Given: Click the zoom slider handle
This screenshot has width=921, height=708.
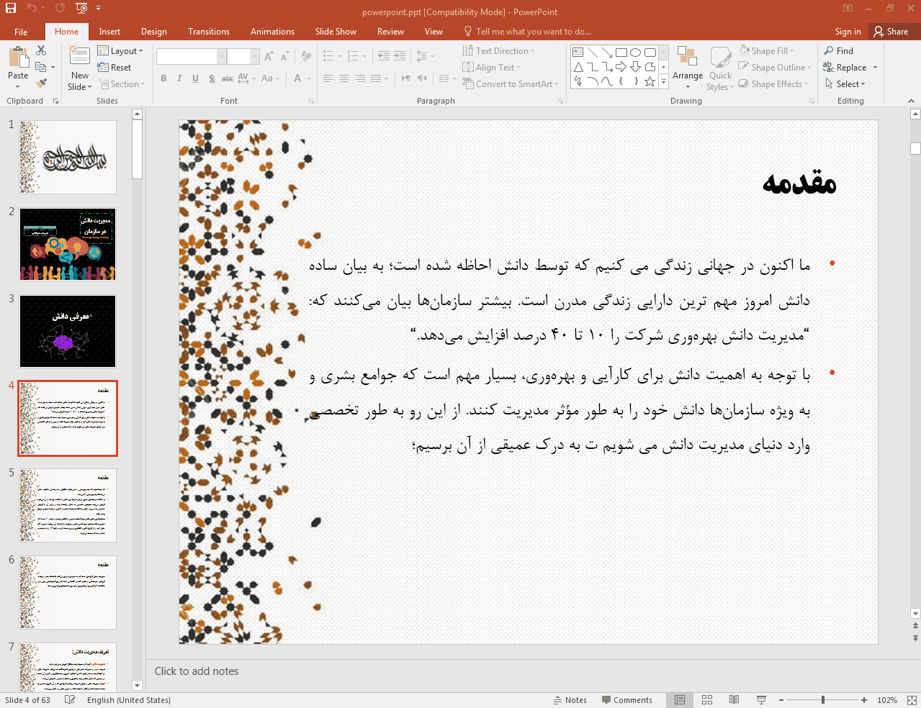Looking at the screenshot, I should click(822, 700).
